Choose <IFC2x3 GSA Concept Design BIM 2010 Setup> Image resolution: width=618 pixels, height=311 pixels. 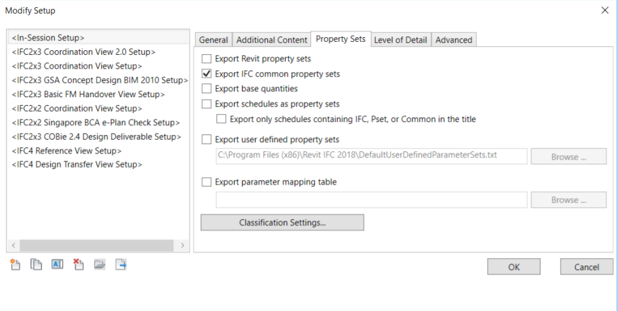tap(98, 80)
